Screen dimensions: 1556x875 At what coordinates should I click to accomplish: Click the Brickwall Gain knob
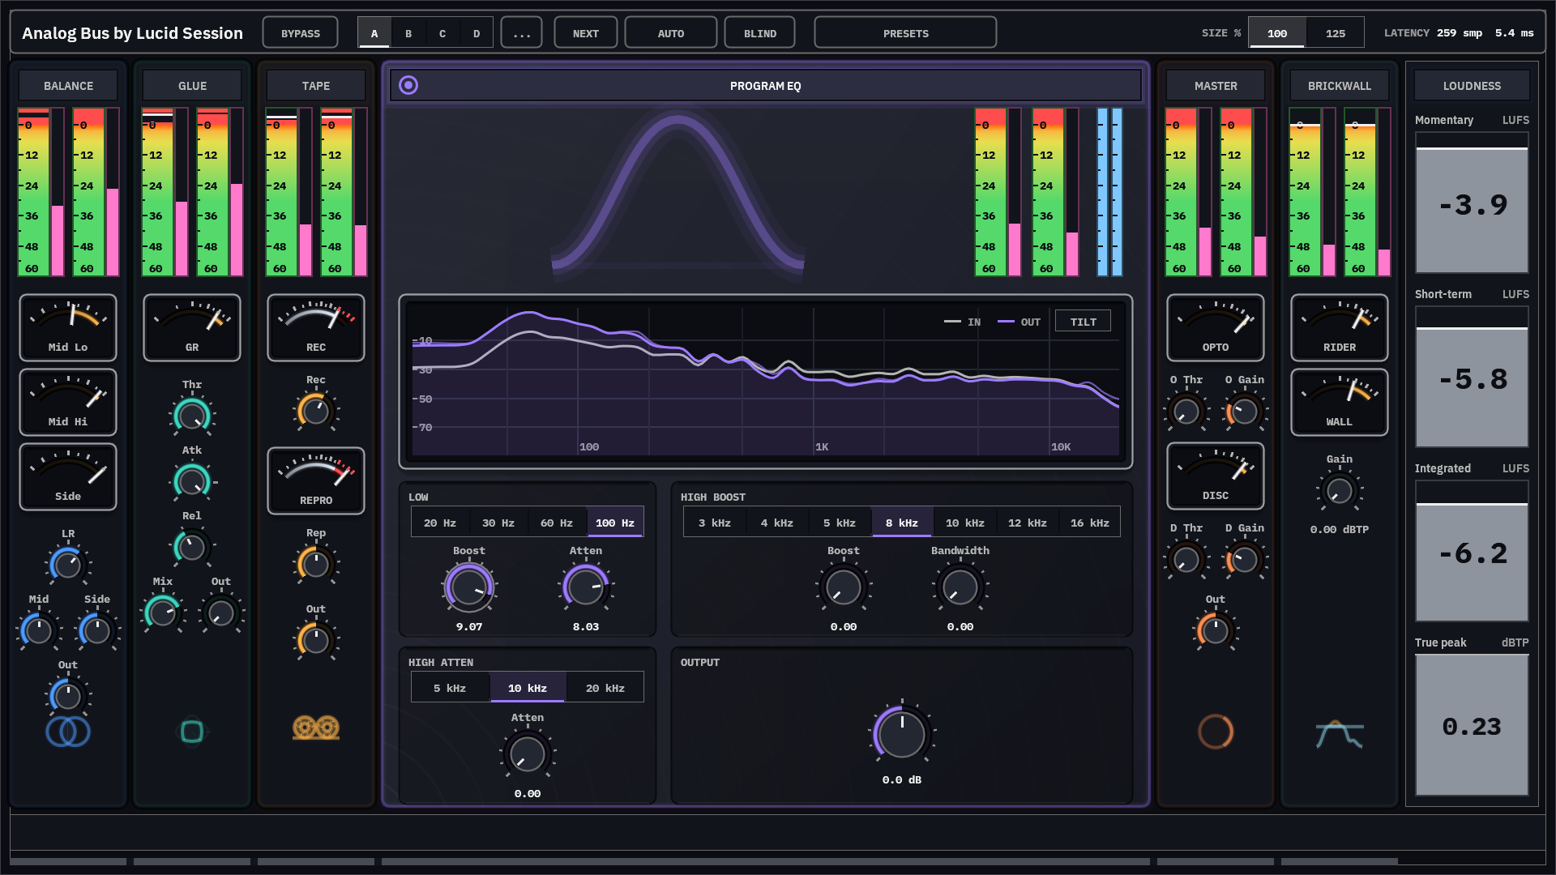pyautogui.click(x=1340, y=490)
